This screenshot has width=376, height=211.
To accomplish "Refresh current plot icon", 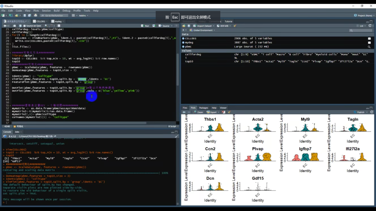I will (372, 112).
